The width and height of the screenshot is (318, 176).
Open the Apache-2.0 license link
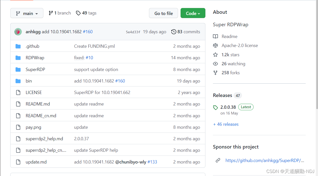pos(240,45)
